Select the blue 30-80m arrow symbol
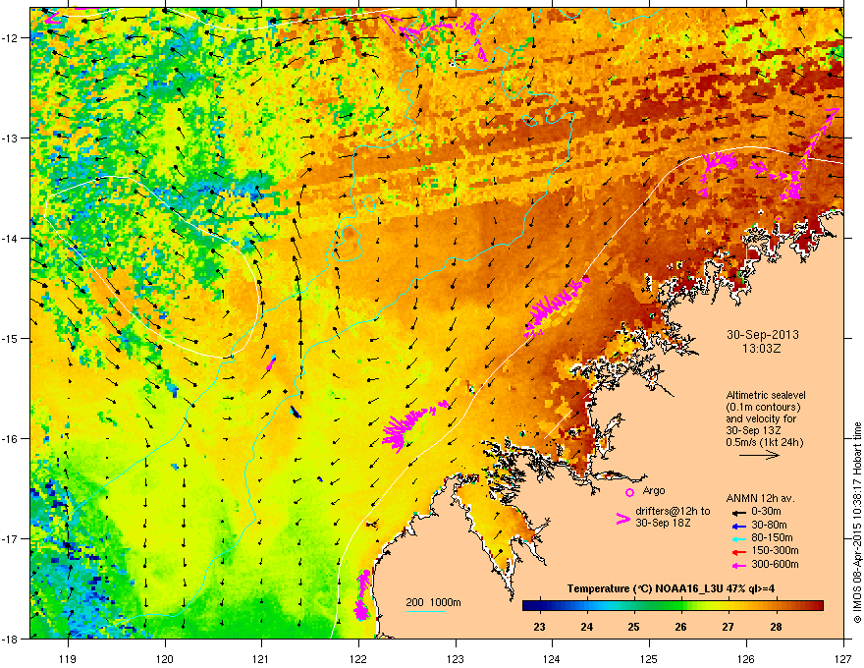This screenshot has width=864, height=668. click(737, 526)
